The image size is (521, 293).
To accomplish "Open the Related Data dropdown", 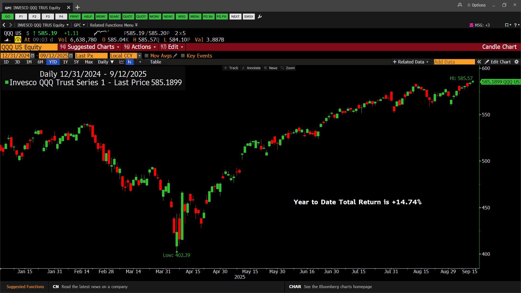I will point(410,62).
